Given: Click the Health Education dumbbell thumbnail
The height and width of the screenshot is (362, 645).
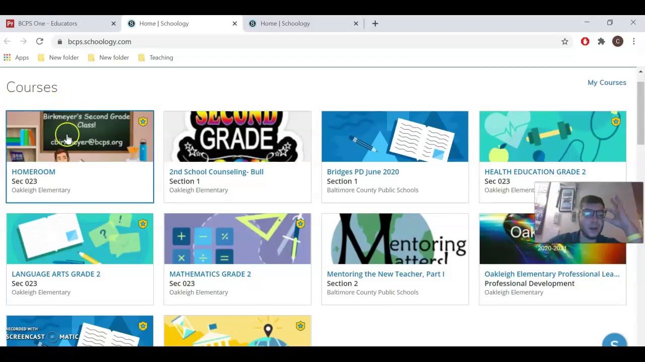Looking at the screenshot, I should pos(553,136).
